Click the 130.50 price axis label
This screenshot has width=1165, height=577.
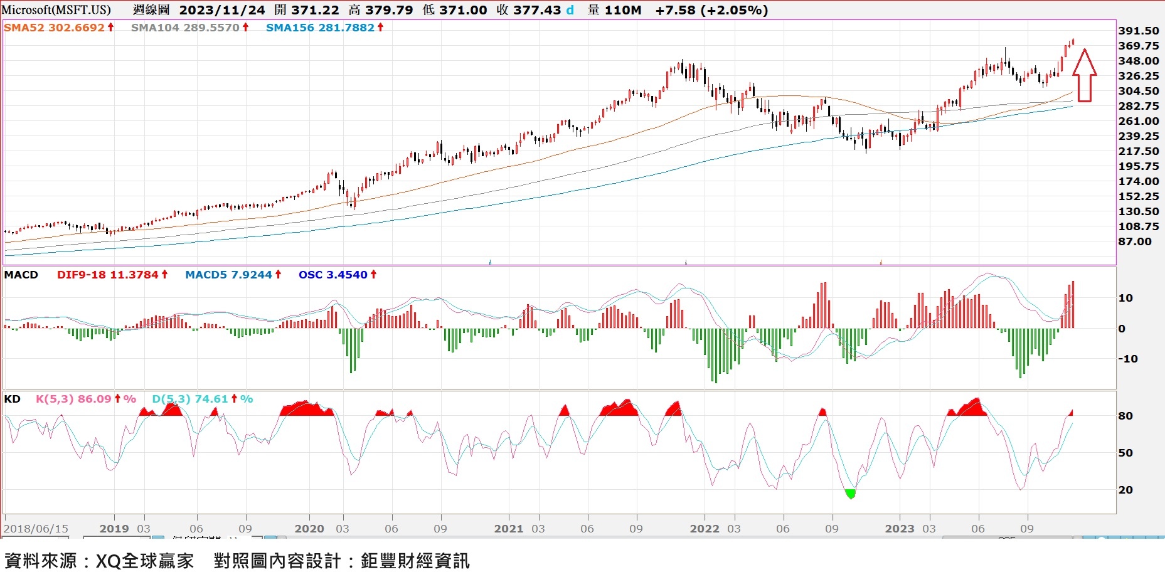tap(1139, 211)
